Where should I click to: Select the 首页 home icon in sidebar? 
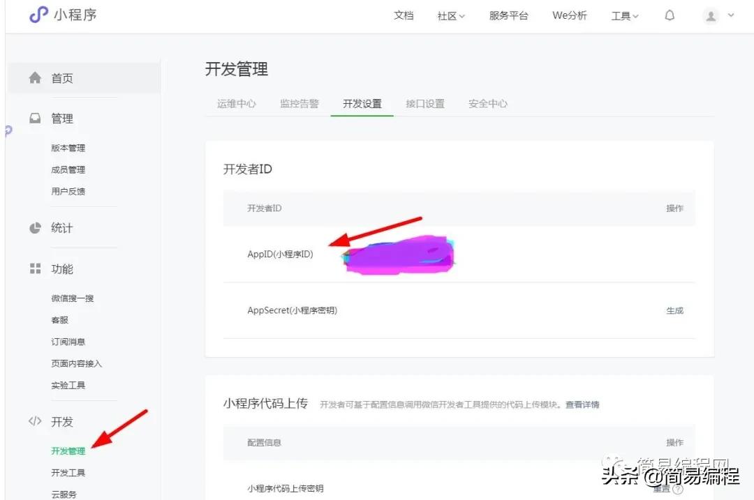35,78
